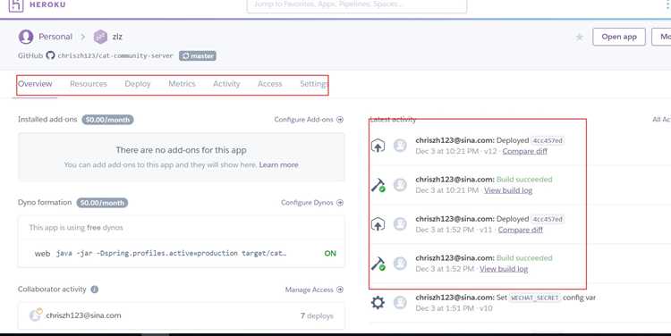Focus the Jump to Favorites search field
Screen dimensions: 671x336
(357, 5)
